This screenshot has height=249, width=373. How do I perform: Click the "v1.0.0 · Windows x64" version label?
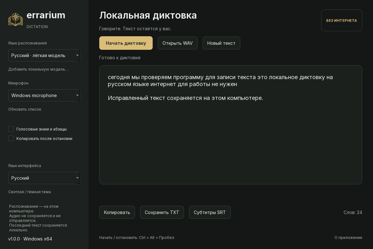coord(30,239)
